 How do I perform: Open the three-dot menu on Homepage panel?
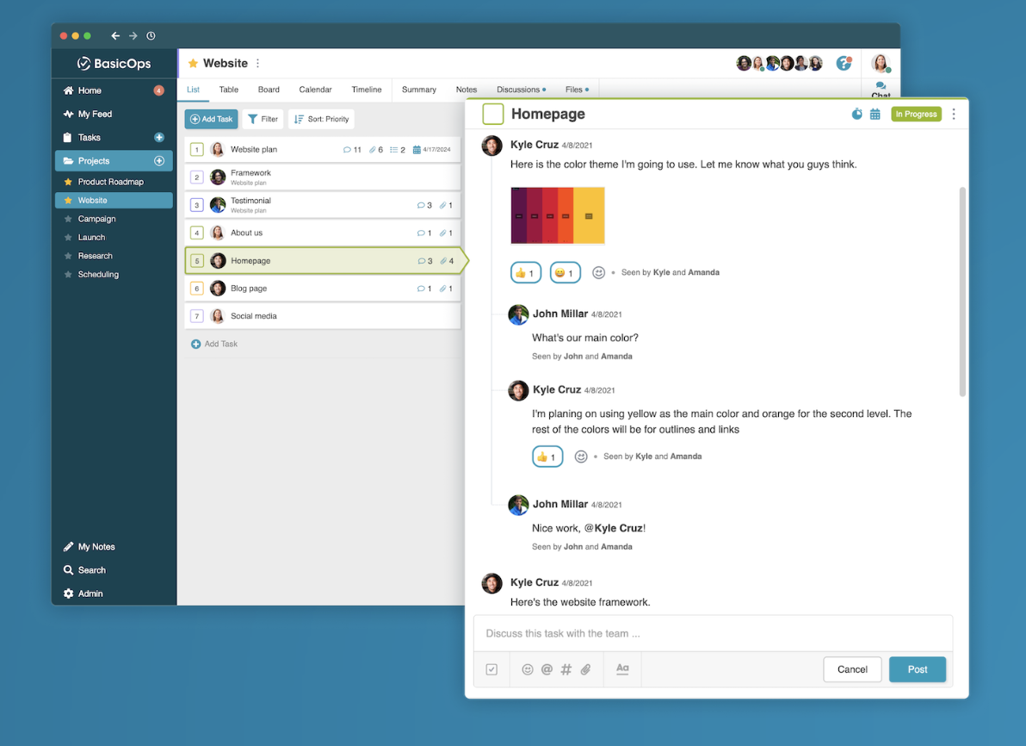[954, 113]
